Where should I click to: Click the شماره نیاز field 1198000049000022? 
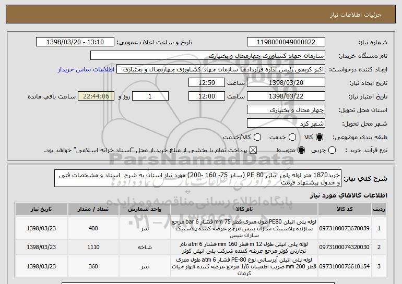[286, 42]
